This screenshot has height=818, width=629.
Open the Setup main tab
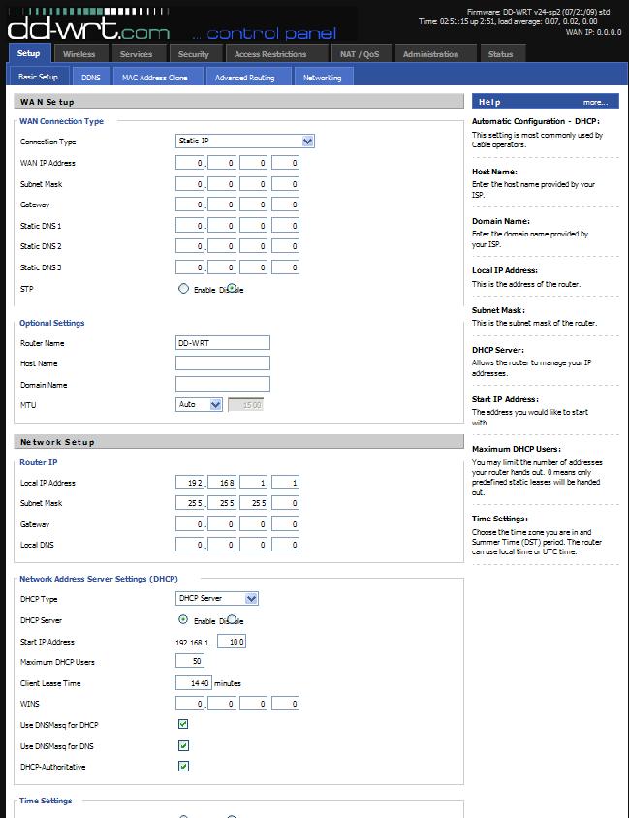(x=29, y=53)
